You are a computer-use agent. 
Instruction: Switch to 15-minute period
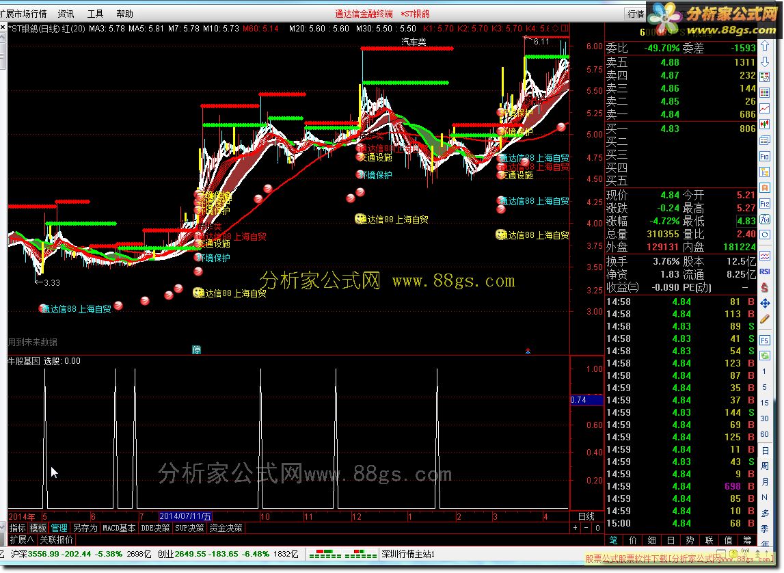click(764, 403)
